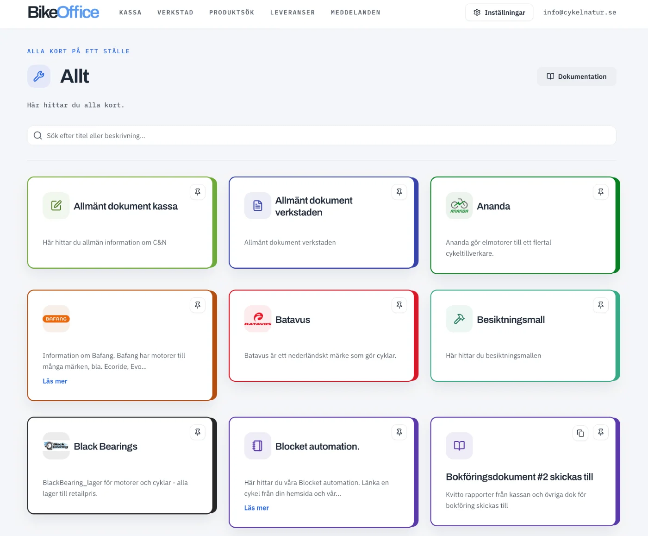This screenshot has width=648, height=536.
Task: Expand Bafang description with Läs mer
Action: 55,381
